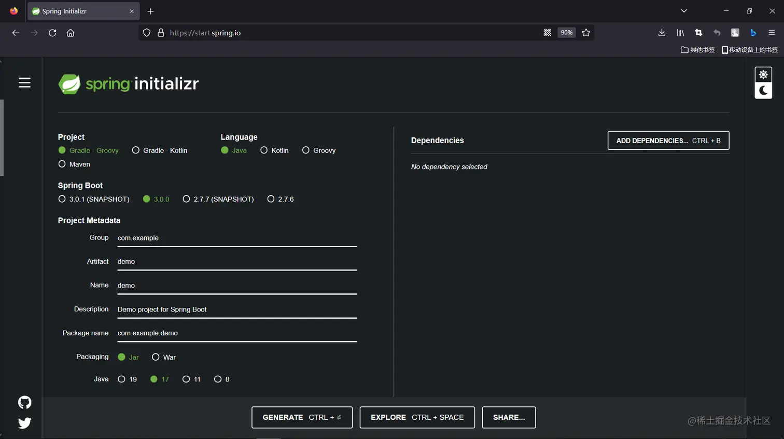Select Java version 8
Viewport: 784px width, 439px height.
coord(221,379)
